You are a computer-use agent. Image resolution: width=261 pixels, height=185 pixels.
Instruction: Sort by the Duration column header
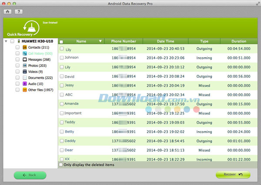tap(238, 42)
